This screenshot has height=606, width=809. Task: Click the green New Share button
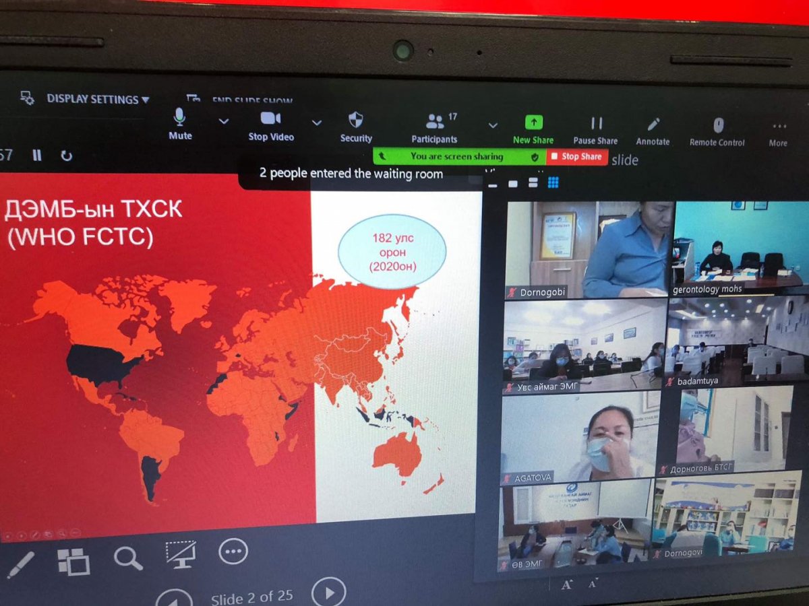click(x=533, y=129)
